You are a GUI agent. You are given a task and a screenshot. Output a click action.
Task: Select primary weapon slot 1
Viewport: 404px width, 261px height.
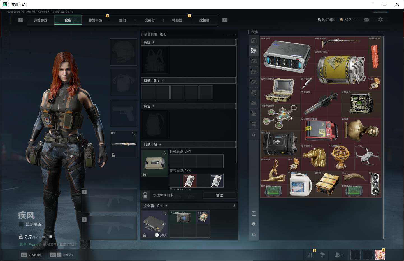pyautogui.click(x=109, y=200)
